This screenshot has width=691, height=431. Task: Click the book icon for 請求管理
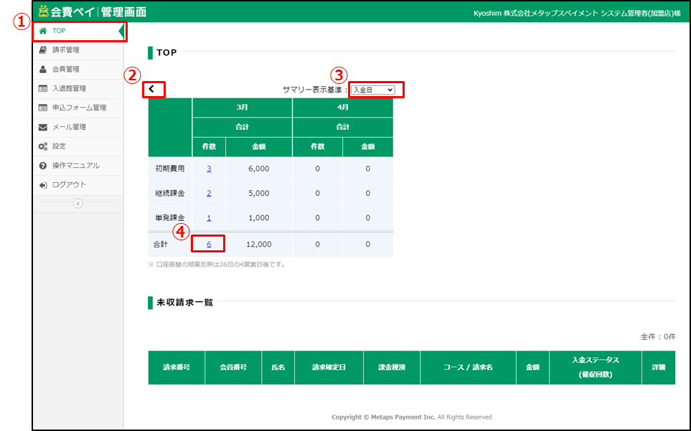pos(43,50)
